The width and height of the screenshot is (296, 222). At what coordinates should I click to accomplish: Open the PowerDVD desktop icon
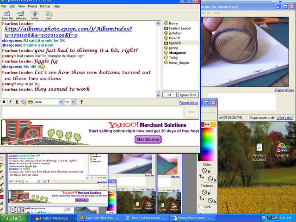282,150
